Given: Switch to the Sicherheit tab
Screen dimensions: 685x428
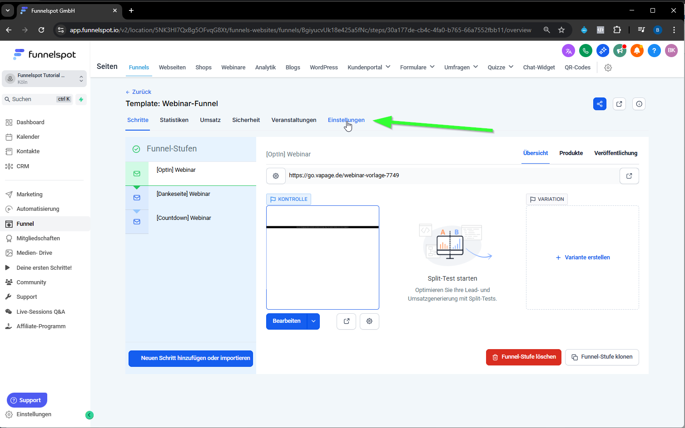Looking at the screenshot, I should [246, 120].
